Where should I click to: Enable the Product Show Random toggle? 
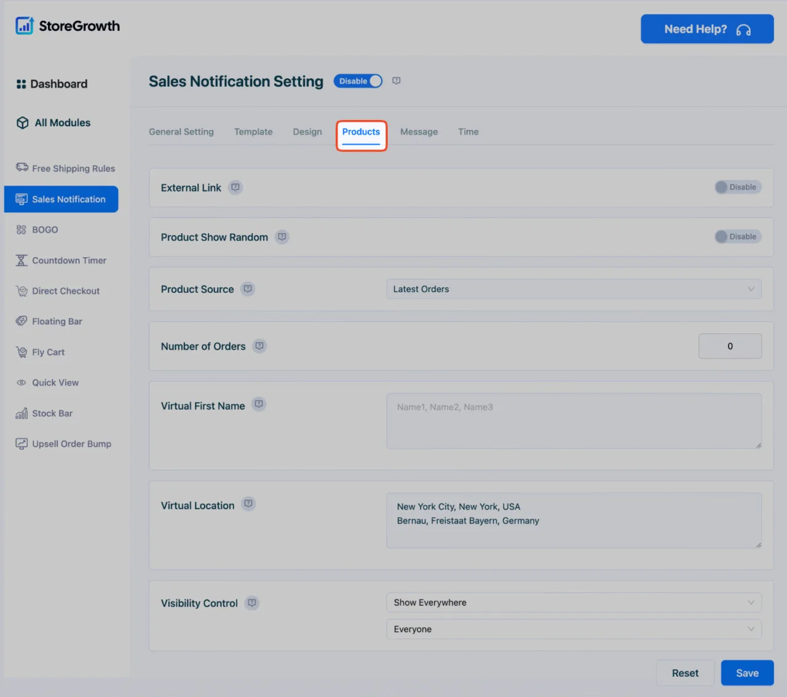point(738,236)
